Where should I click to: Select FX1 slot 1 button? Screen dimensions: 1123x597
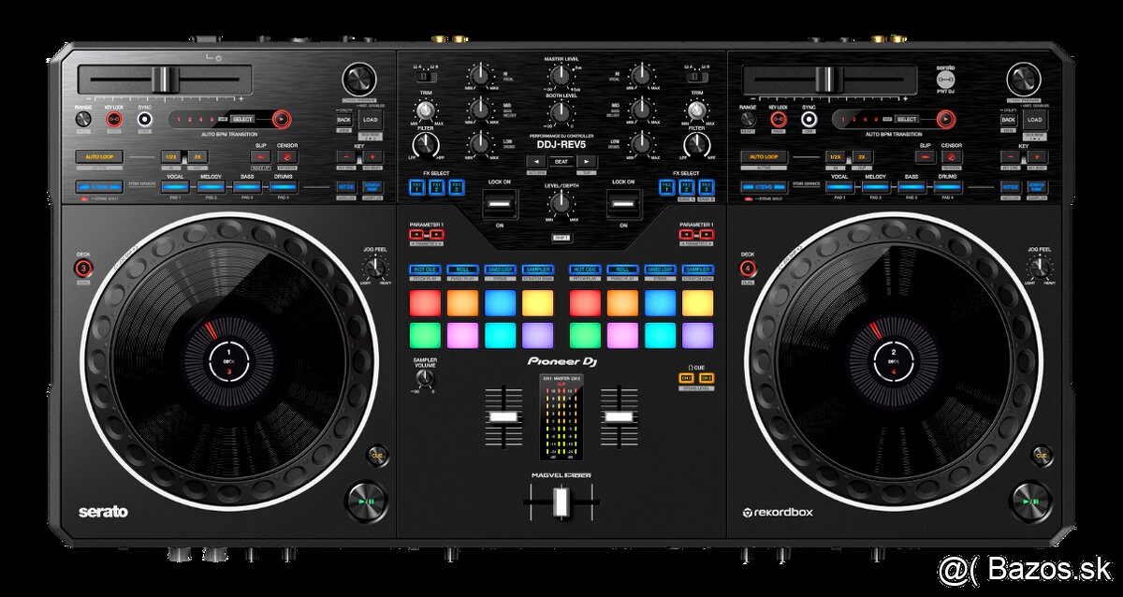417,187
